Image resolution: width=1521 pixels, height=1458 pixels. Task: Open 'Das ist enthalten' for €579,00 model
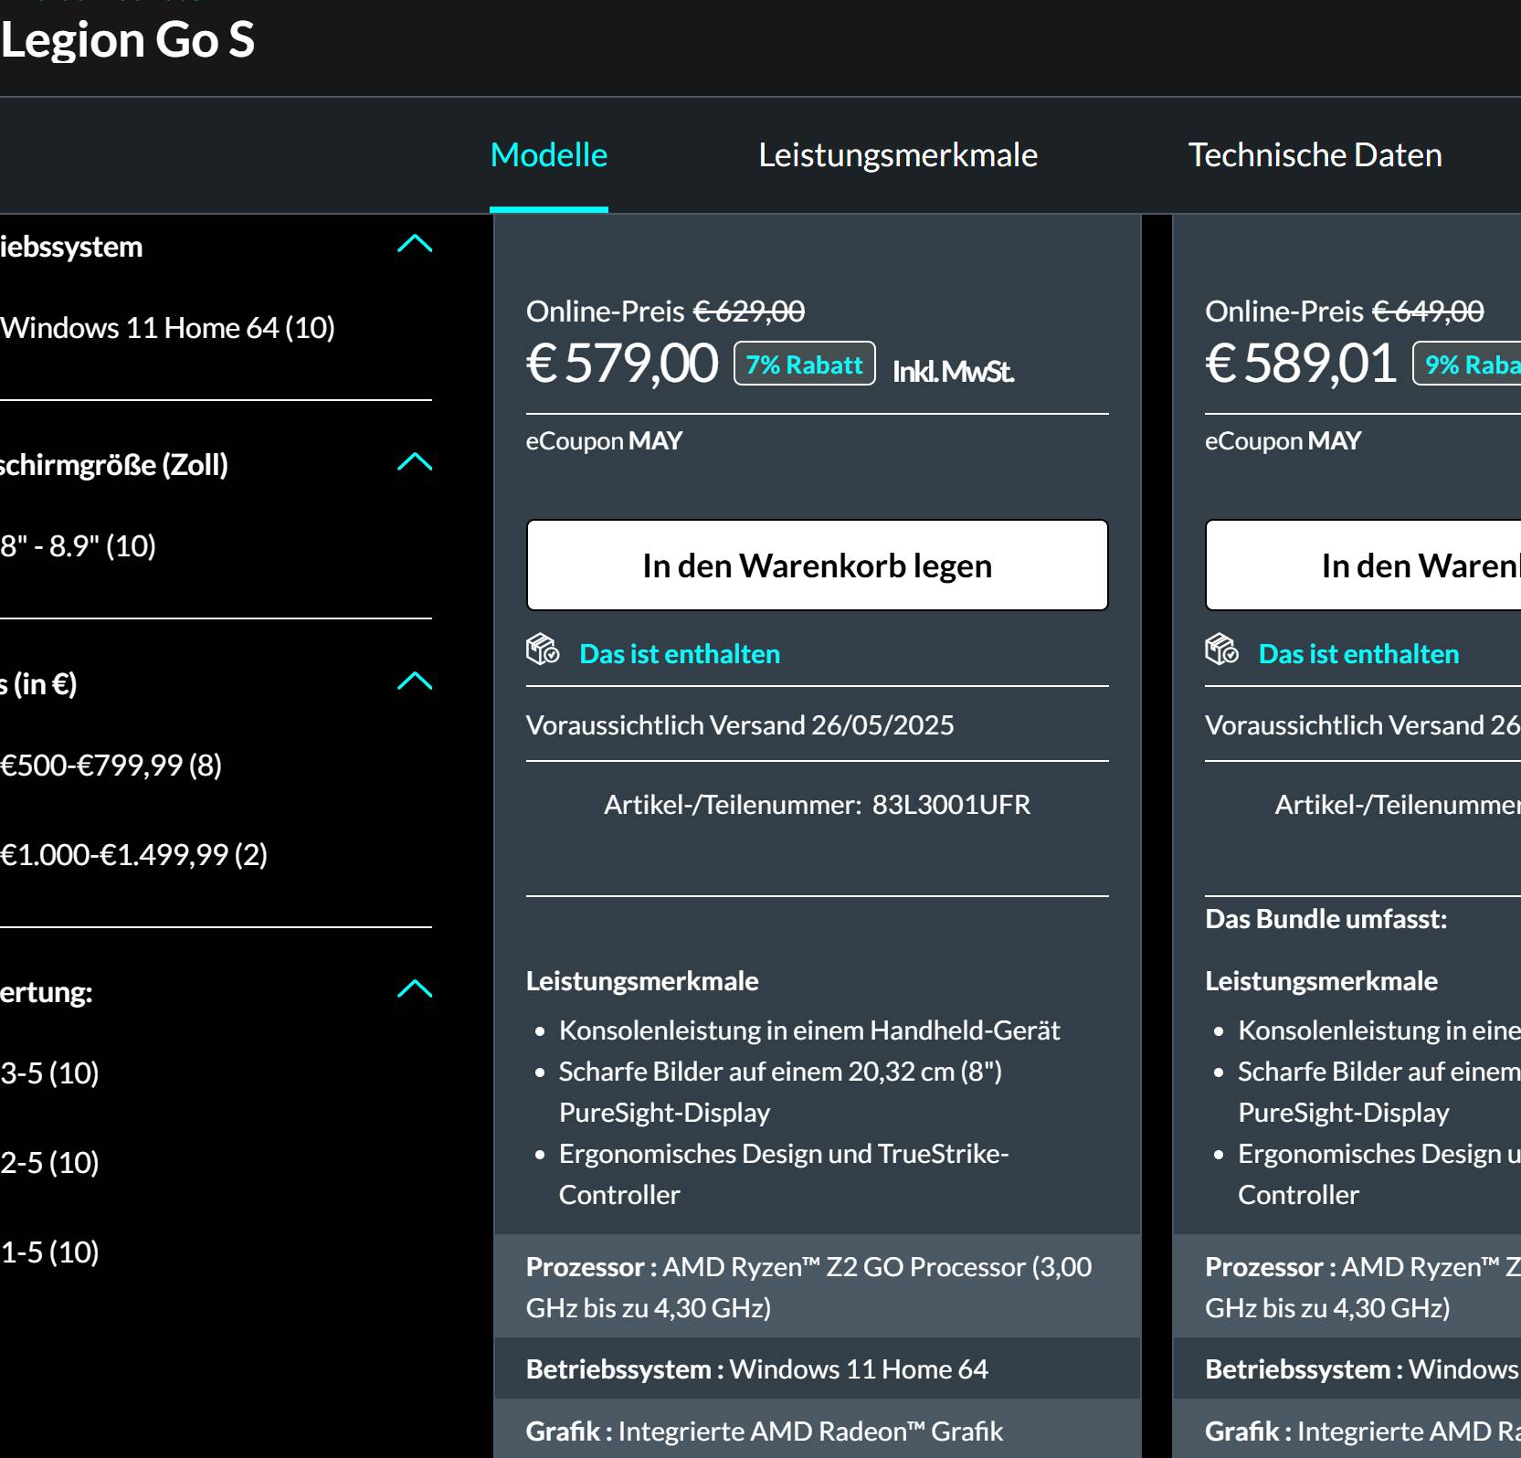click(x=680, y=654)
